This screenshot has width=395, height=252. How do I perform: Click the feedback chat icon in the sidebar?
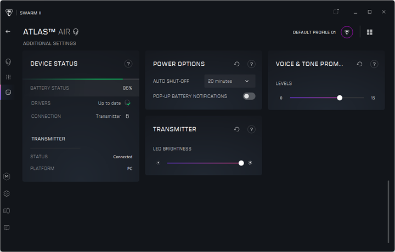(x=7, y=227)
